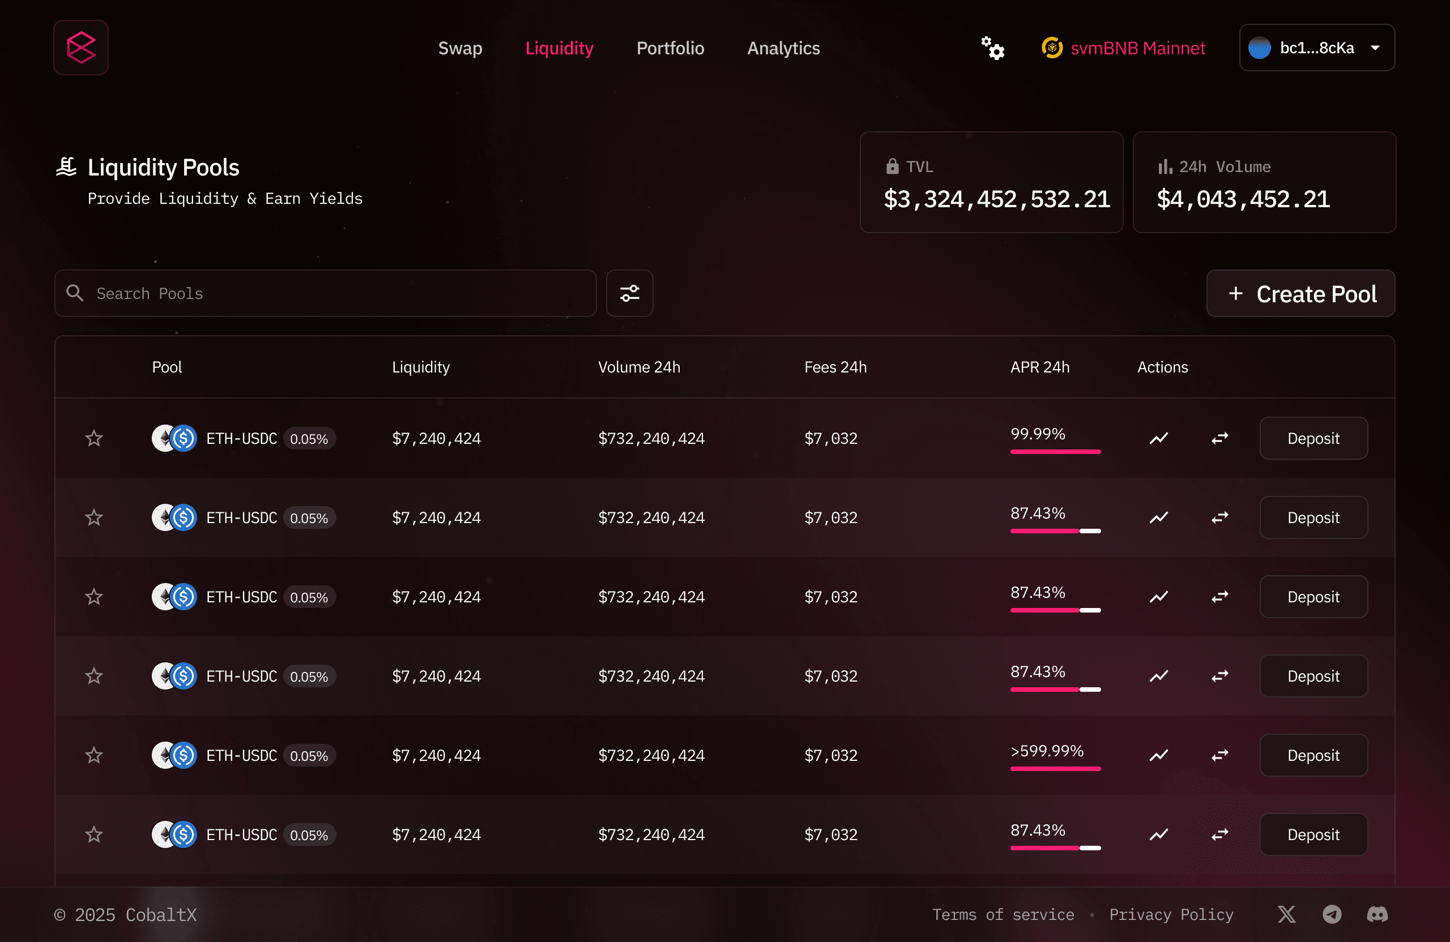The width and height of the screenshot is (1450, 942).
Task: Go to the Analytics tab
Action: tap(783, 48)
